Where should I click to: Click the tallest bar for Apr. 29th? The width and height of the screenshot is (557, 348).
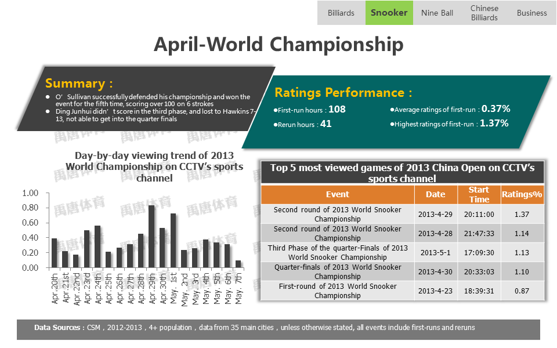[x=151, y=237]
